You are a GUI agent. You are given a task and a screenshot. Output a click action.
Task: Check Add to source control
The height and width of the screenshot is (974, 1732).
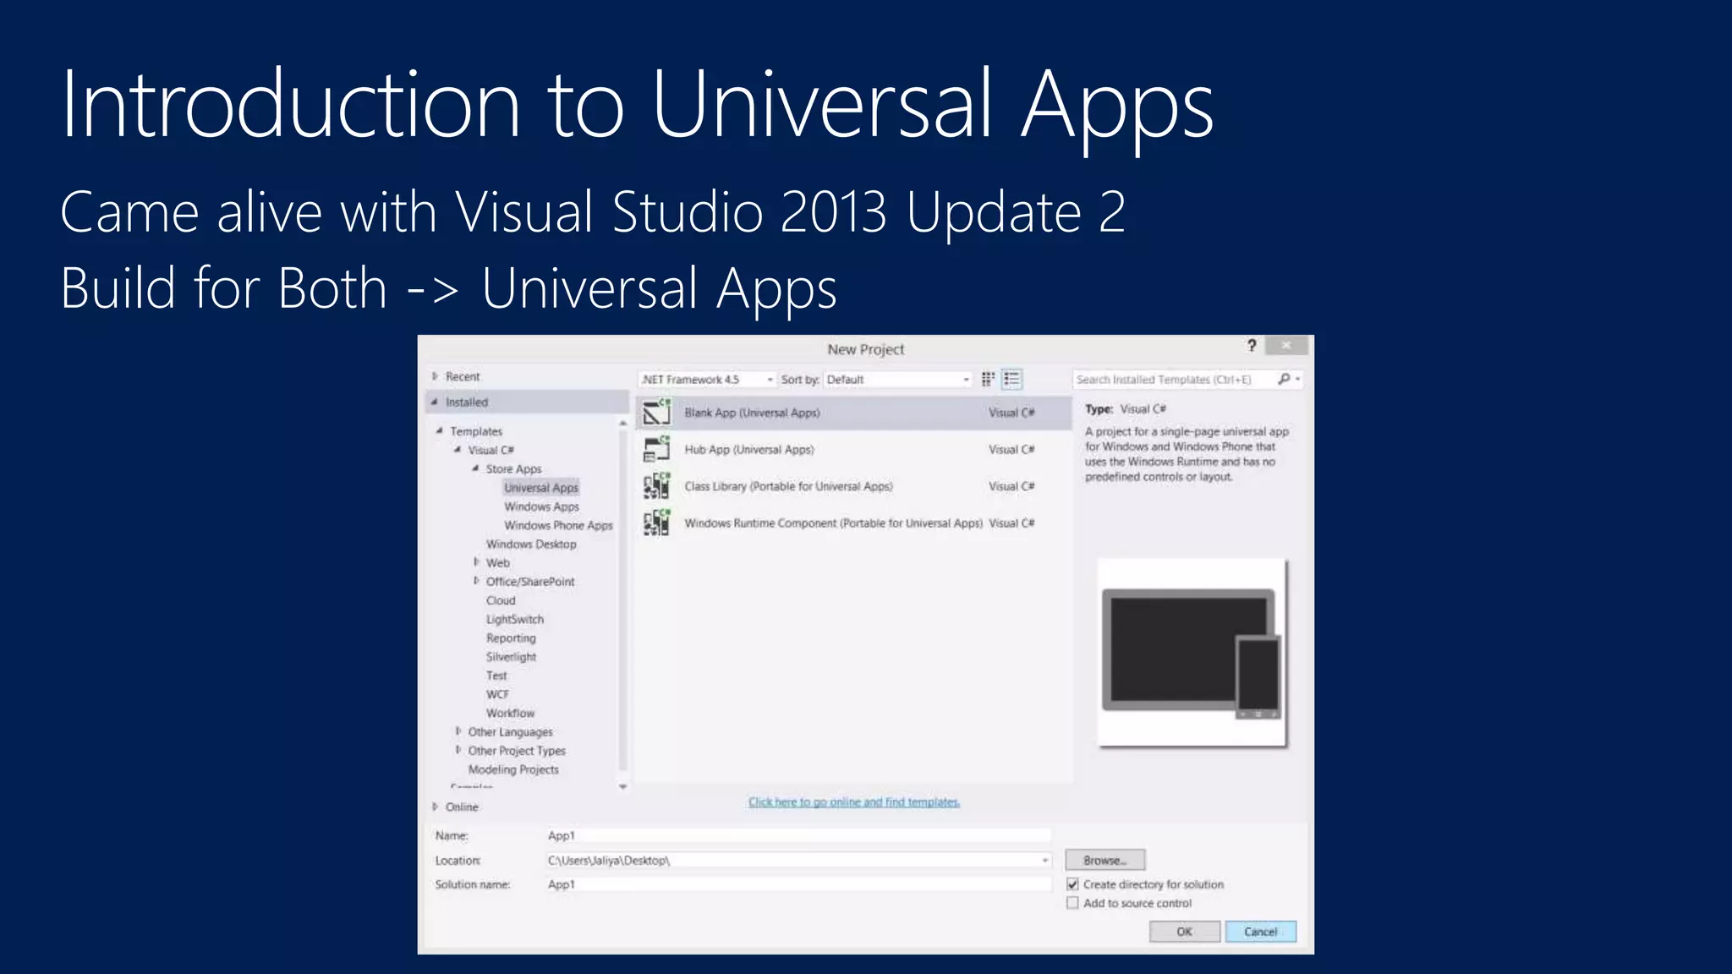tap(1072, 903)
